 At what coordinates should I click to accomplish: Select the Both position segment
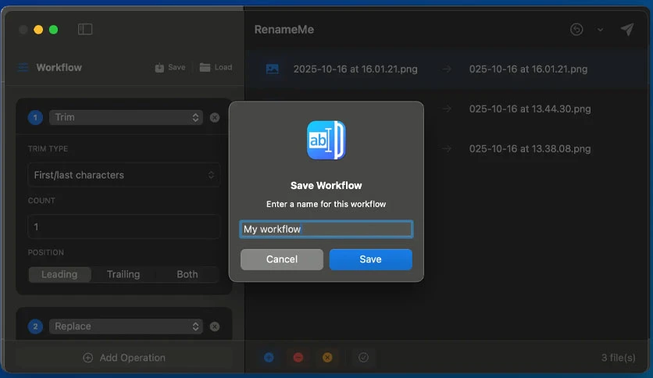point(187,274)
